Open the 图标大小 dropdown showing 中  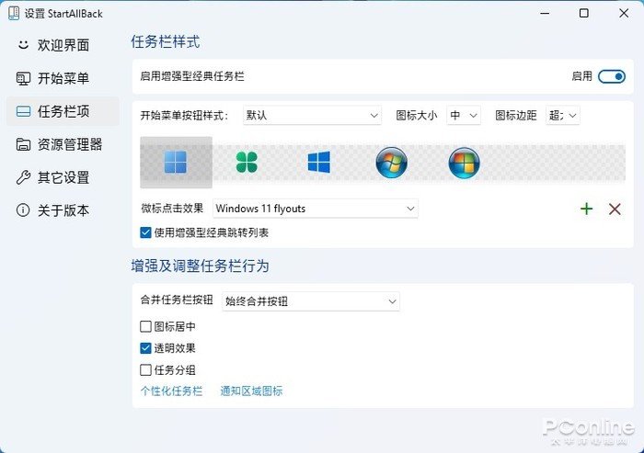pyautogui.click(x=464, y=115)
